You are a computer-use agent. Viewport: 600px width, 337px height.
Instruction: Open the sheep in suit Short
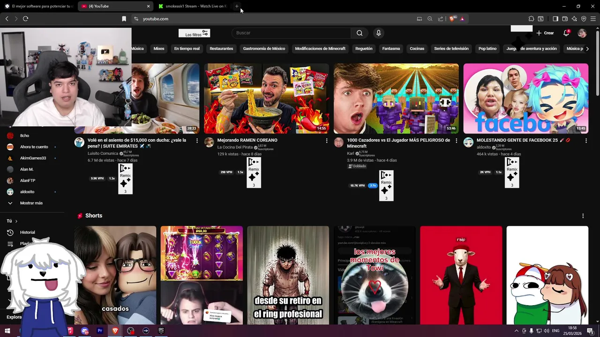coord(461,275)
